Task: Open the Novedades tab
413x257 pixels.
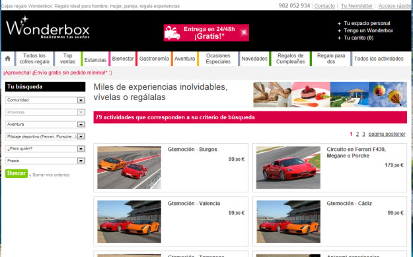Action: 254,59
